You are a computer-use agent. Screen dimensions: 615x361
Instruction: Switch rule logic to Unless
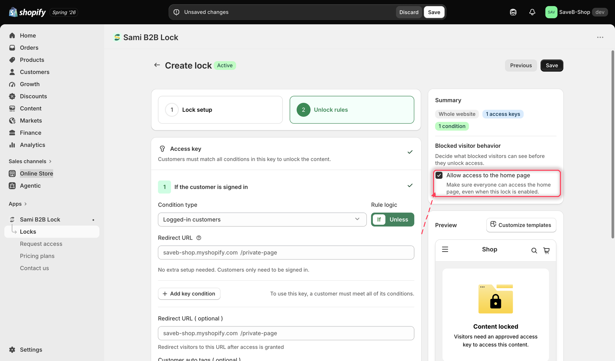pyautogui.click(x=399, y=219)
